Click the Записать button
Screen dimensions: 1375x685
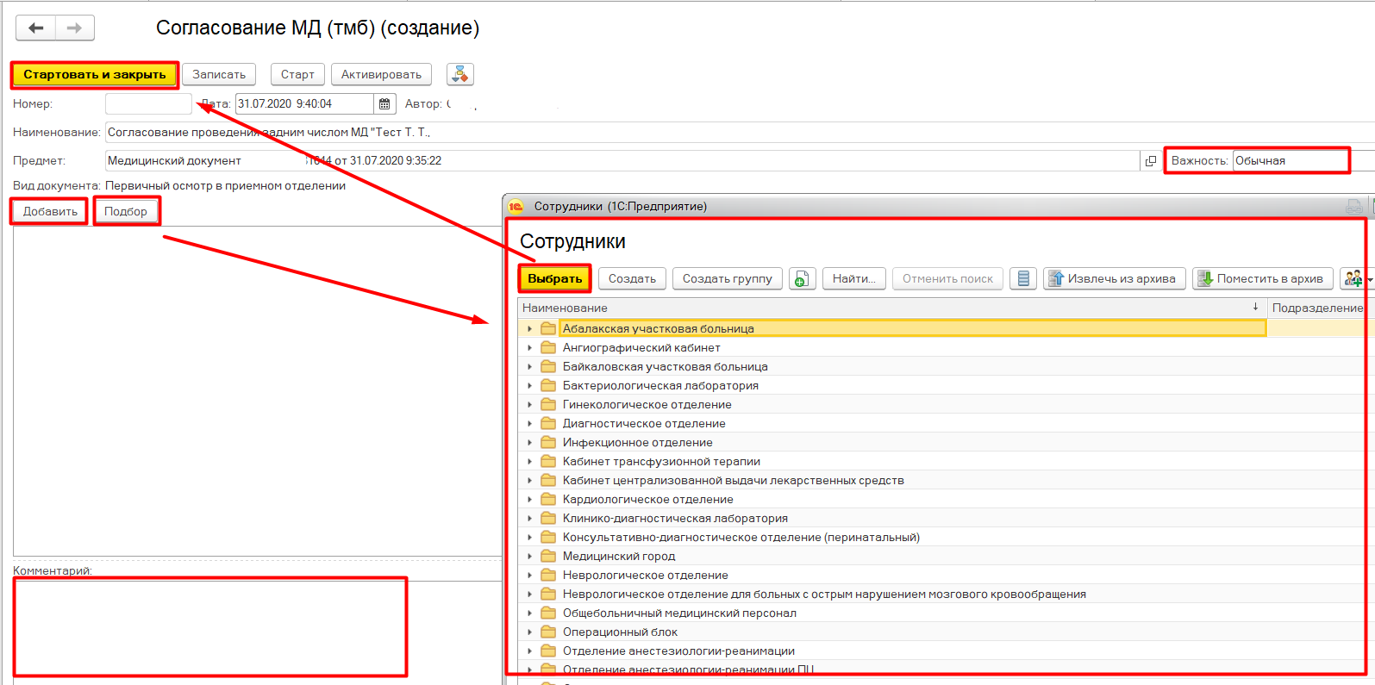point(219,74)
